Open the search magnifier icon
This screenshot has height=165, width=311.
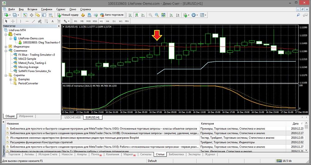(299, 15)
